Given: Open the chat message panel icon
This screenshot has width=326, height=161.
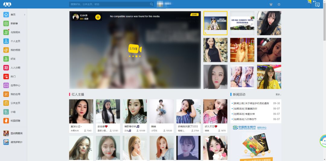Looking at the screenshot, I should click(317, 5).
